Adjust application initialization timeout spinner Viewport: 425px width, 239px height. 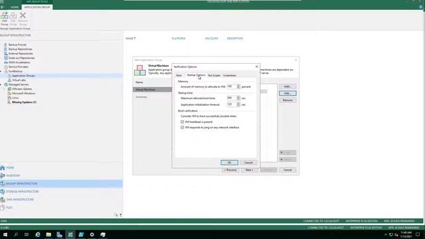tap(238, 104)
